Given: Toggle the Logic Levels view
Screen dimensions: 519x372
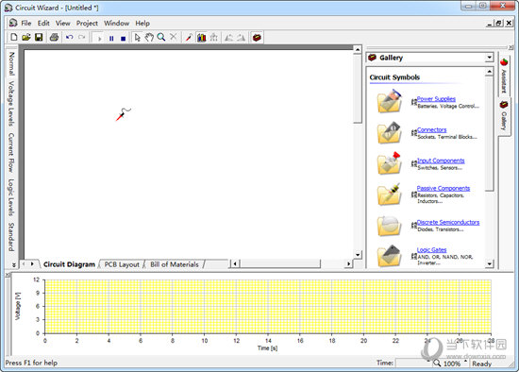Looking at the screenshot, I should 11,197.
